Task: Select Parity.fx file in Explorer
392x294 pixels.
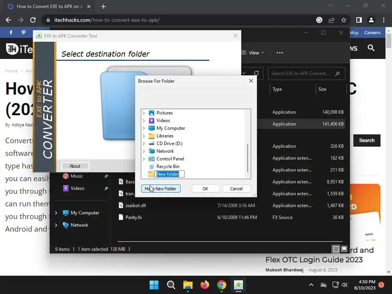Action: coord(134,217)
